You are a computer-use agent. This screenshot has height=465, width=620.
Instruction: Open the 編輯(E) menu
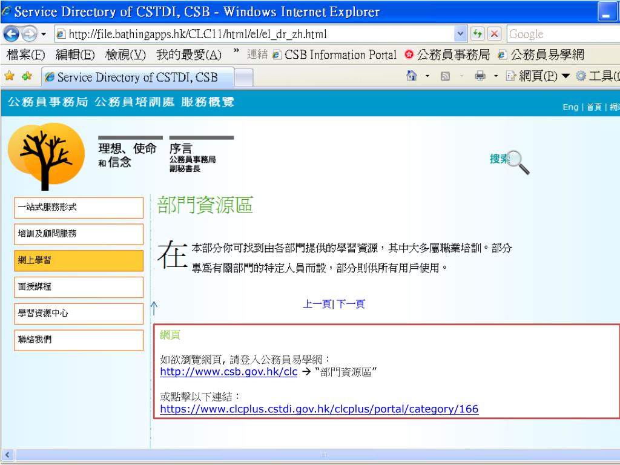coord(75,54)
